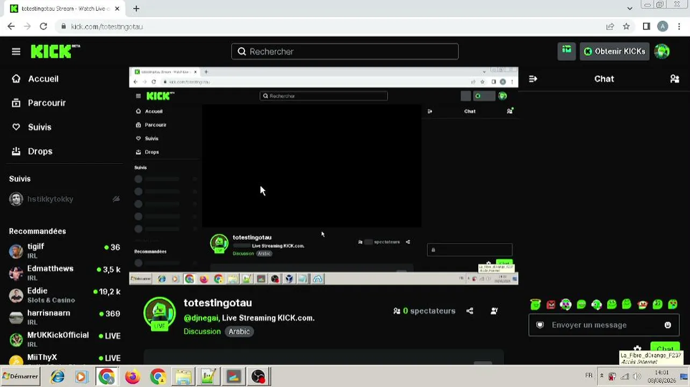
Task: Insert the heart-eyes drooling emote
Action: (x=673, y=305)
